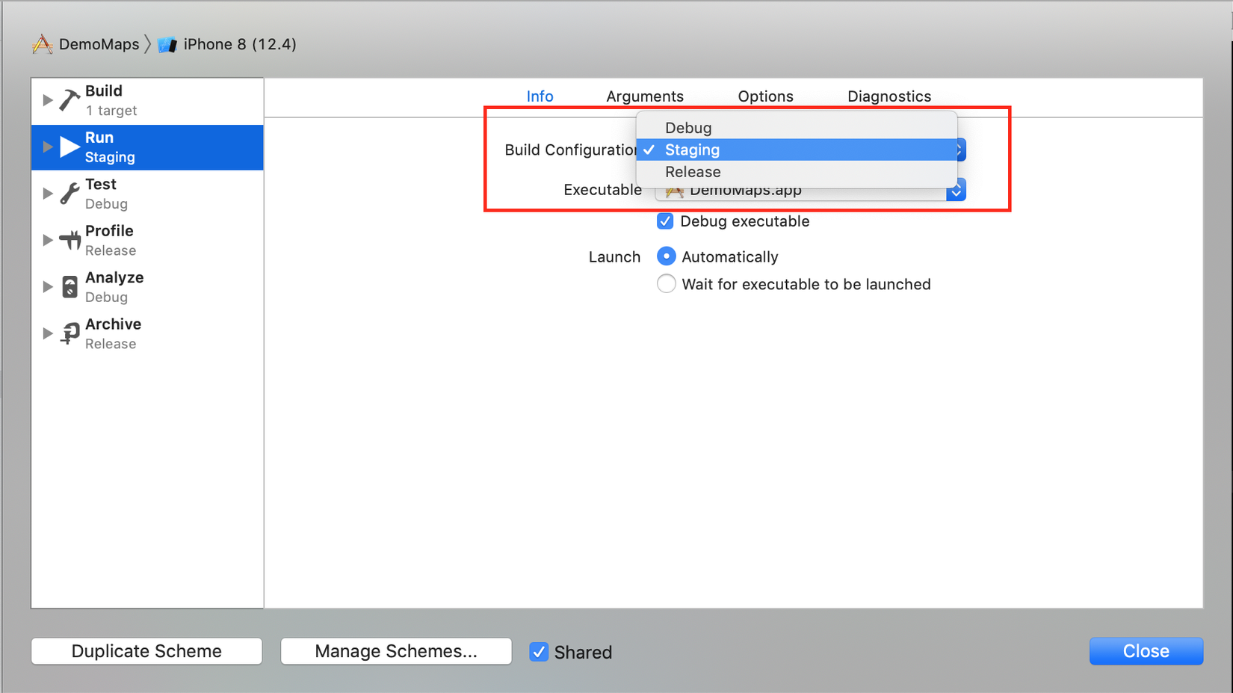
Task: Open the Executable dropdown arrows
Action: [x=956, y=191]
